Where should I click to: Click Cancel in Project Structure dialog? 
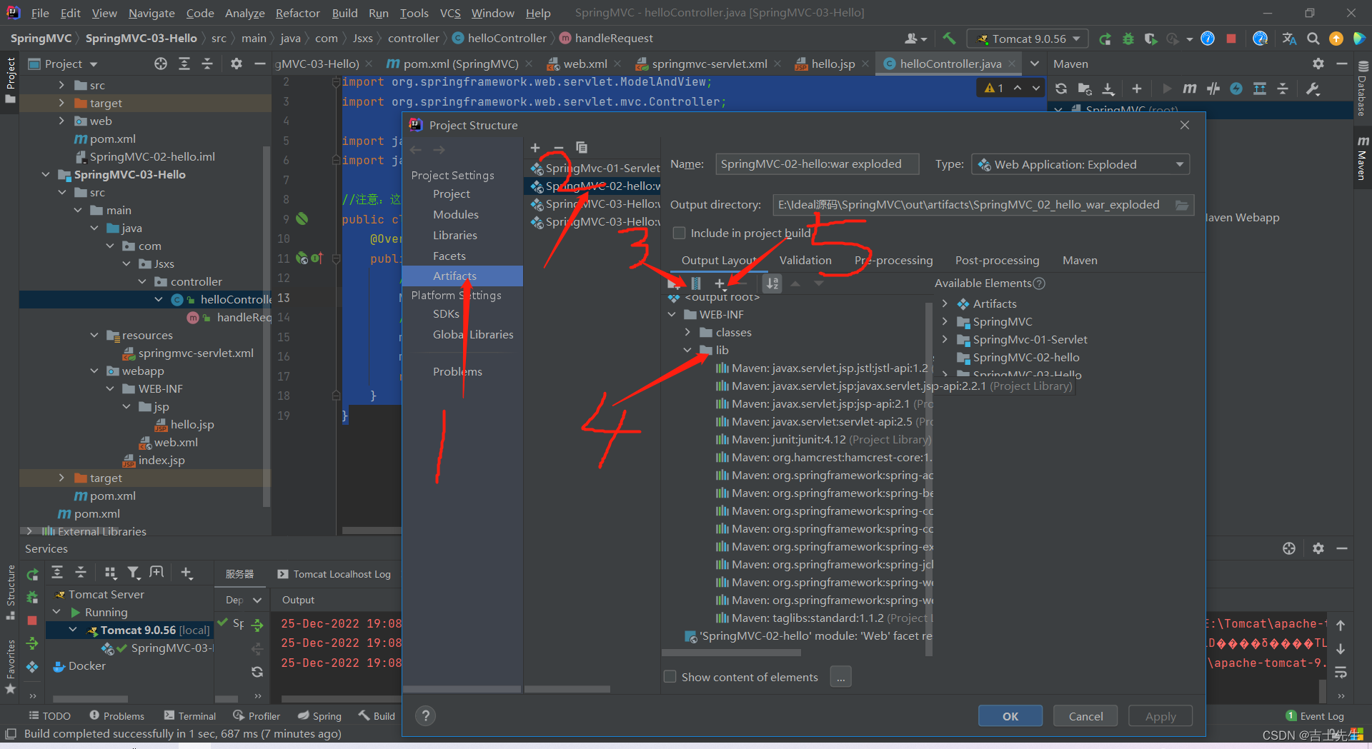pyautogui.click(x=1085, y=716)
